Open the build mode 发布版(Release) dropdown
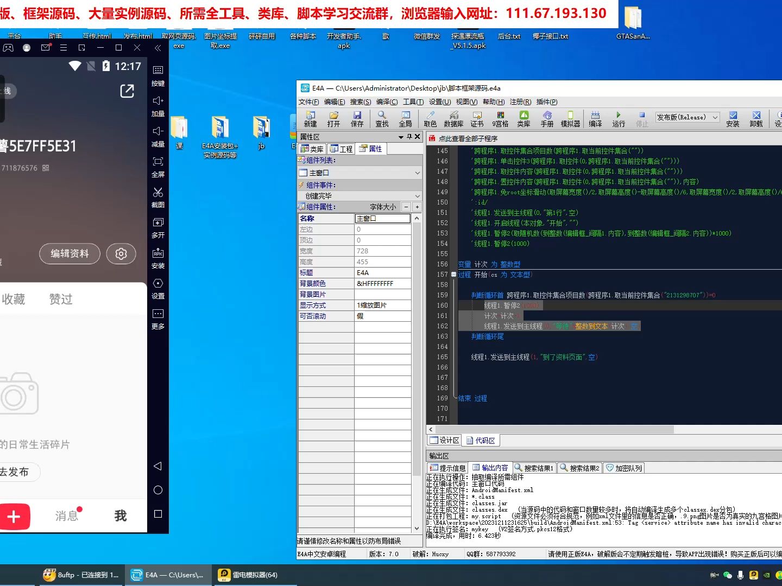This screenshot has width=782, height=586. [x=688, y=117]
